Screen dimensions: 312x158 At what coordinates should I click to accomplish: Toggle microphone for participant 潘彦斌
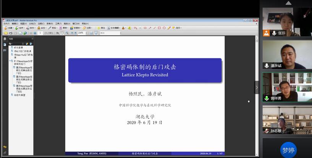[267, 66]
